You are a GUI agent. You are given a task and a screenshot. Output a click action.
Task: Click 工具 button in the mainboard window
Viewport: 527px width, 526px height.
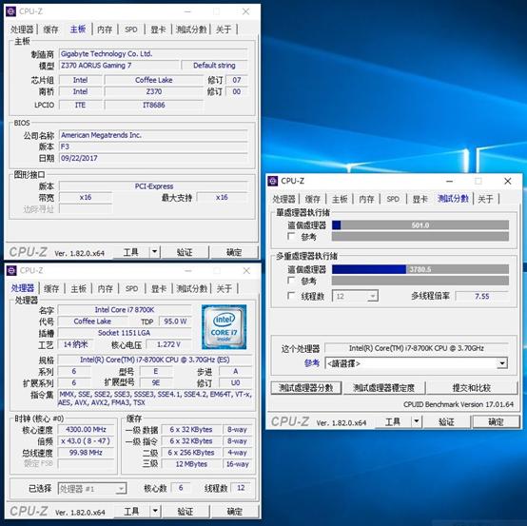tap(130, 252)
